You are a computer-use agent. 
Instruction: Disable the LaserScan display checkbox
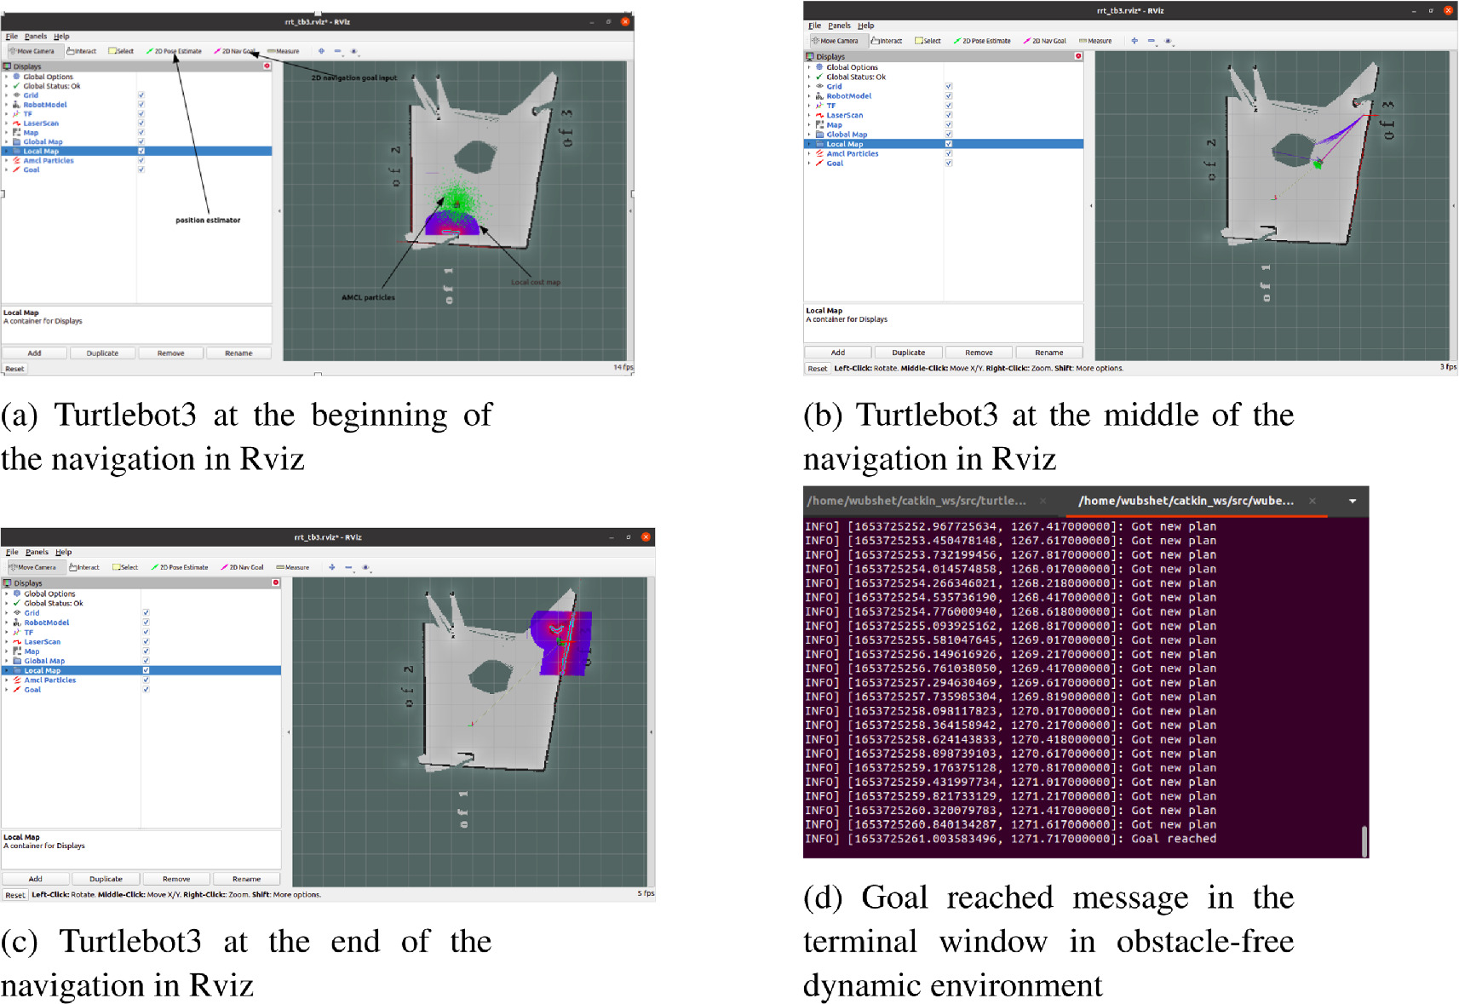(141, 123)
